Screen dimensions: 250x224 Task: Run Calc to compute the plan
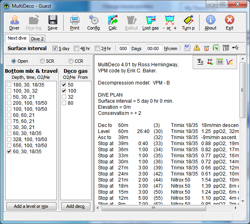pos(113,23)
